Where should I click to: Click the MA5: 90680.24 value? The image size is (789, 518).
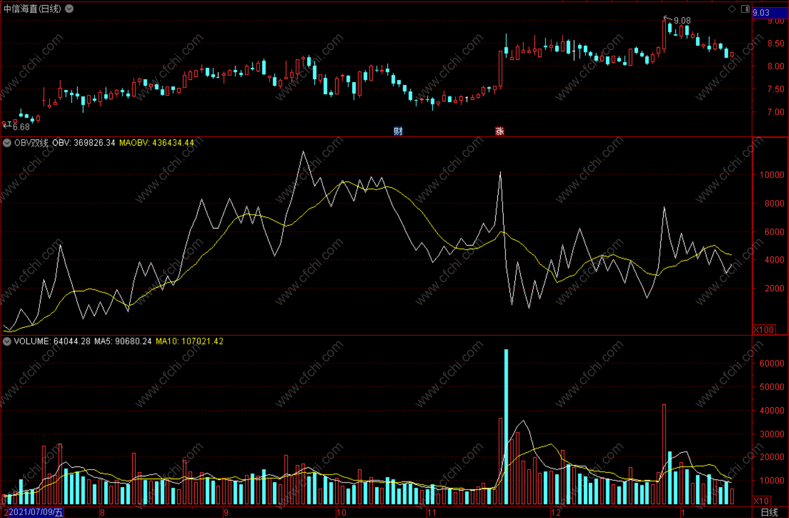pyautogui.click(x=123, y=342)
